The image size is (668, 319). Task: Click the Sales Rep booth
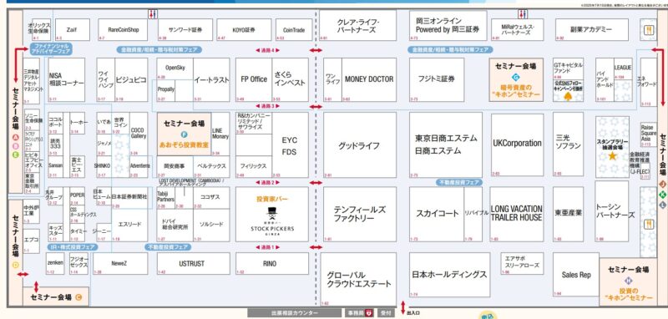[x=576, y=275]
